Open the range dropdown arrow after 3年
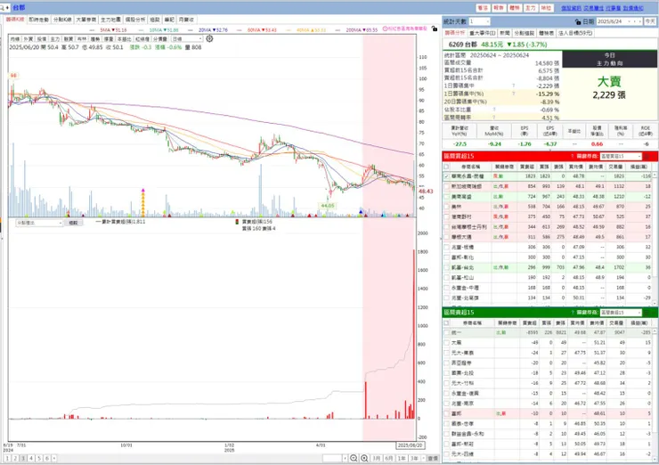The image size is (659, 465). 424,458
